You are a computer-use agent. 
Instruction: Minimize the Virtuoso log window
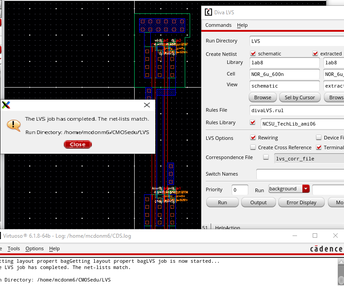pyautogui.click(x=294, y=236)
